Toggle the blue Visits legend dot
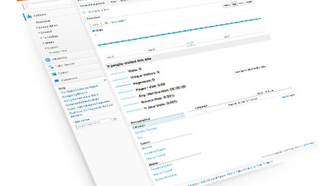331x186 pixels. pyautogui.click(x=94, y=31)
